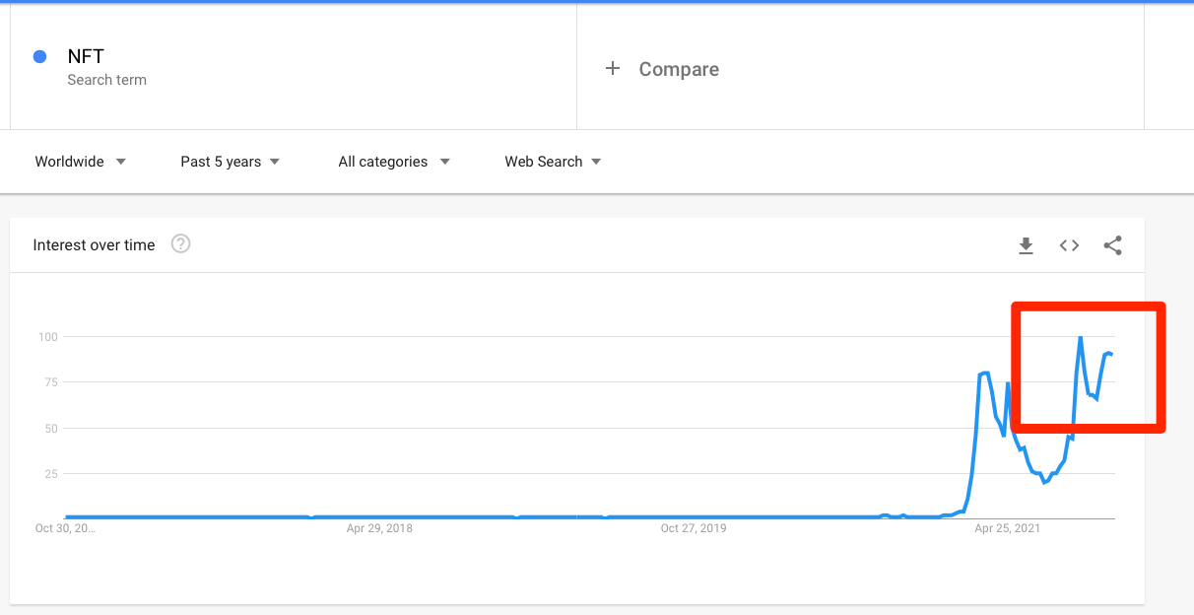
Task: Open the Worldwide region dropdown
Action: [x=81, y=162]
